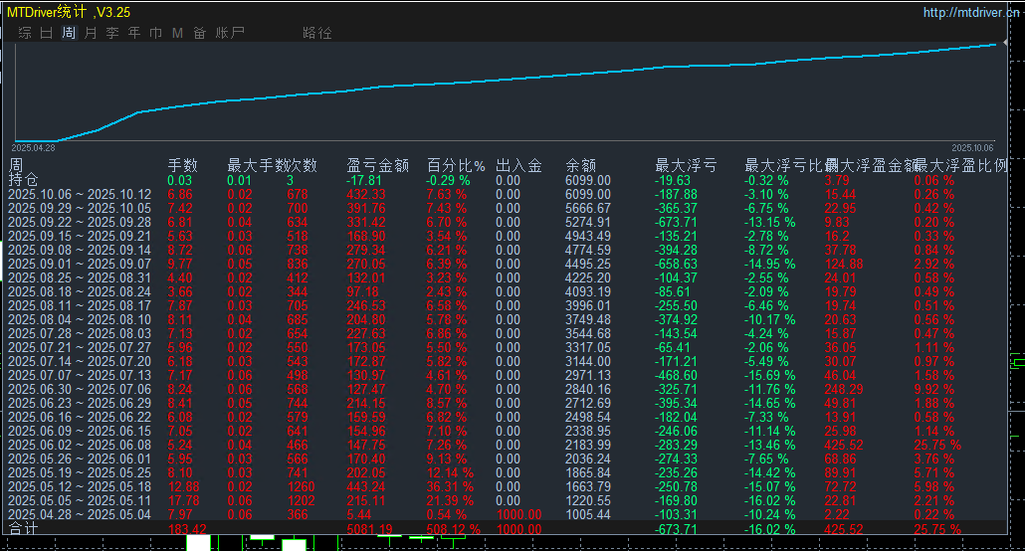
Task: Select the 2025.04.28 ~ 2025.05.04 week row
Action: pyautogui.click(x=79, y=514)
